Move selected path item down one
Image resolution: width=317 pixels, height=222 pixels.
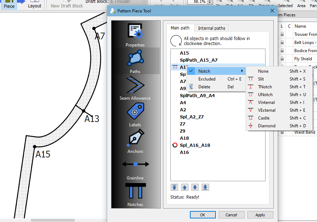click(x=195, y=187)
